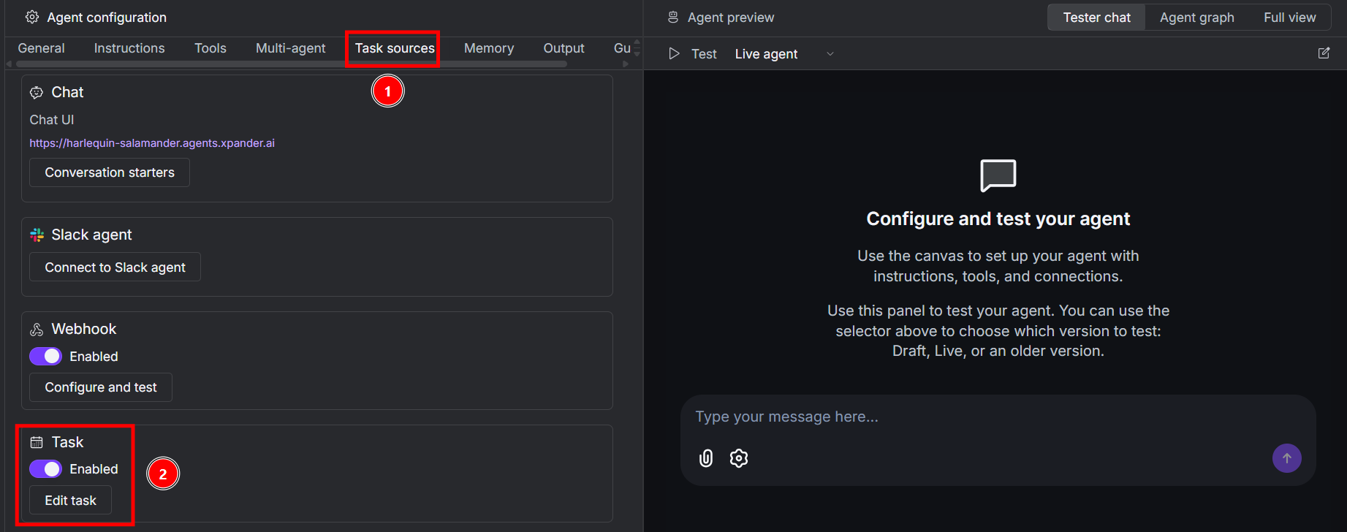Screen dimensions: 1347x532
Task: Click the Agent preview title
Action: [x=731, y=18]
